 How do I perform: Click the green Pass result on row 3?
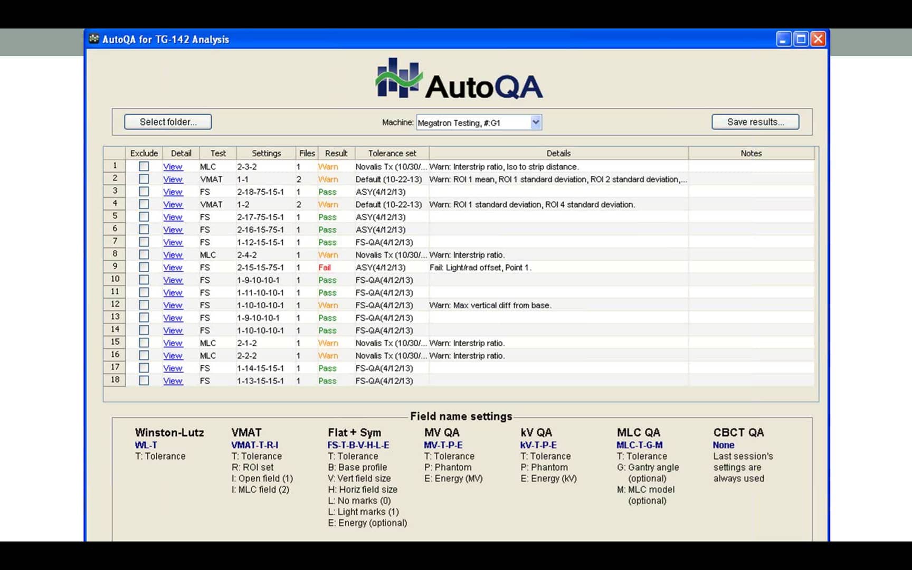point(327,192)
